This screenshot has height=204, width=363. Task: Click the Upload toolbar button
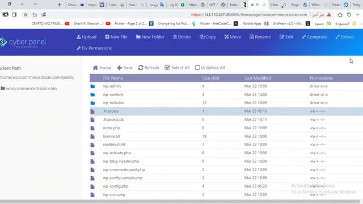click(x=86, y=37)
